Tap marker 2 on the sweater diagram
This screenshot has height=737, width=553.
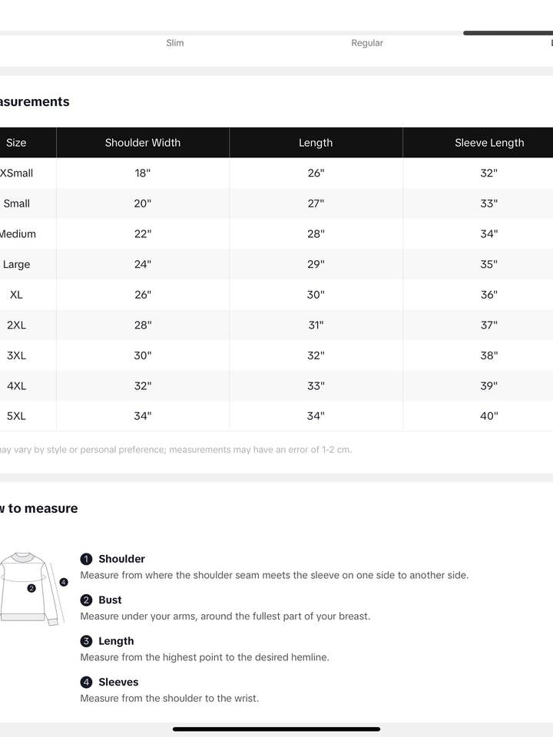(31, 588)
